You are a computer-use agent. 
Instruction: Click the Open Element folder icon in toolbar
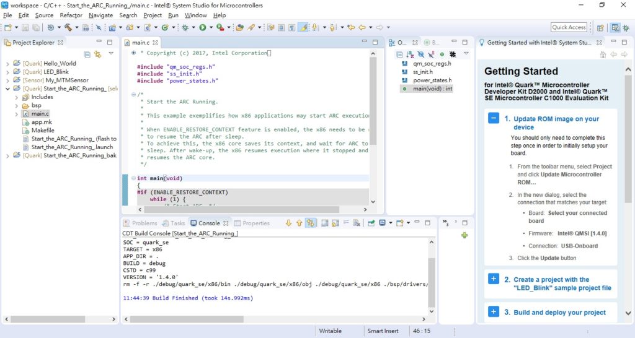coord(240,27)
